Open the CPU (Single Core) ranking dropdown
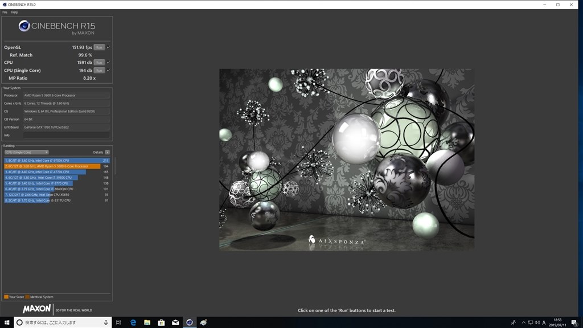The height and width of the screenshot is (328, 583). (x=27, y=152)
